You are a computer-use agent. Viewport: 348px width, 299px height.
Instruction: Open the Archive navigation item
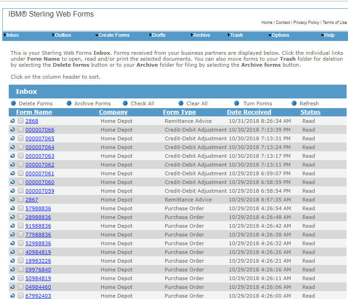(x=201, y=35)
